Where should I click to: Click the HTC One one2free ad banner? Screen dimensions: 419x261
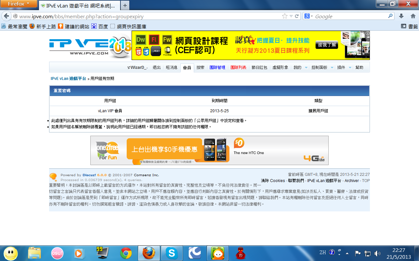(209, 150)
